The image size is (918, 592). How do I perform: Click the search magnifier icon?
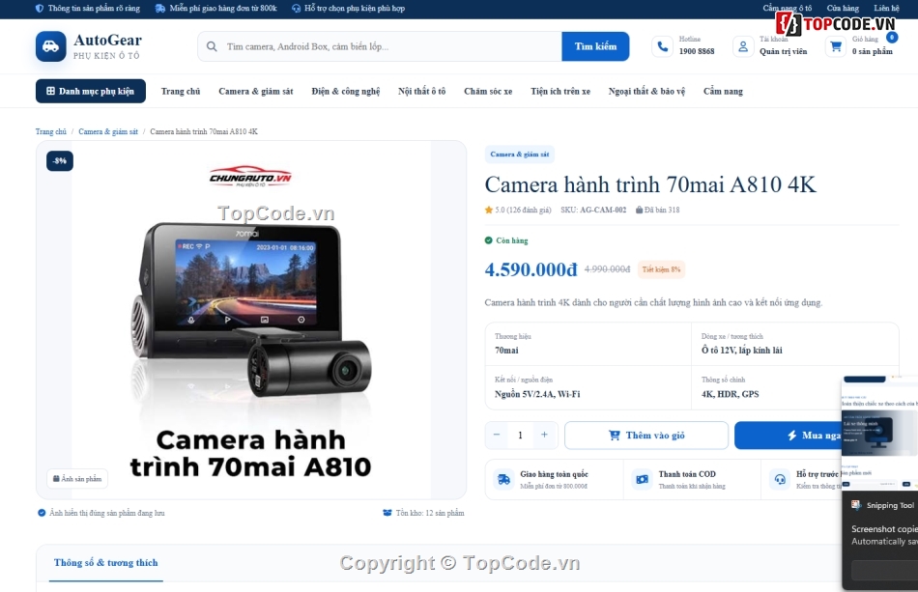point(212,46)
